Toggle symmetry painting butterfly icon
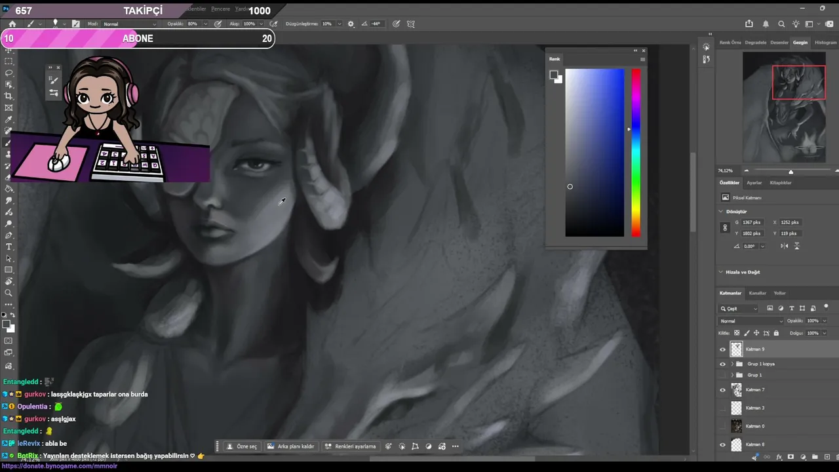The image size is (839, 472). (x=411, y=24)
